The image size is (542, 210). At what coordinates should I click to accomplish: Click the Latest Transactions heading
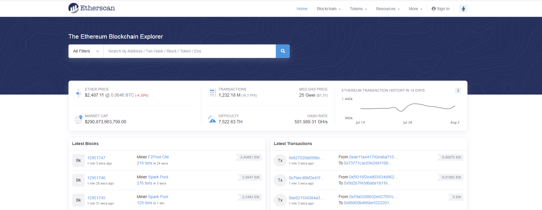tap(293, 144)
